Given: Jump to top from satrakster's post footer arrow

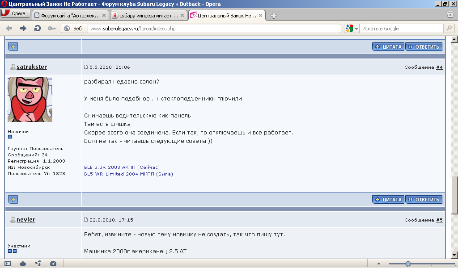Looking at the screenshot, I should 13,200.
